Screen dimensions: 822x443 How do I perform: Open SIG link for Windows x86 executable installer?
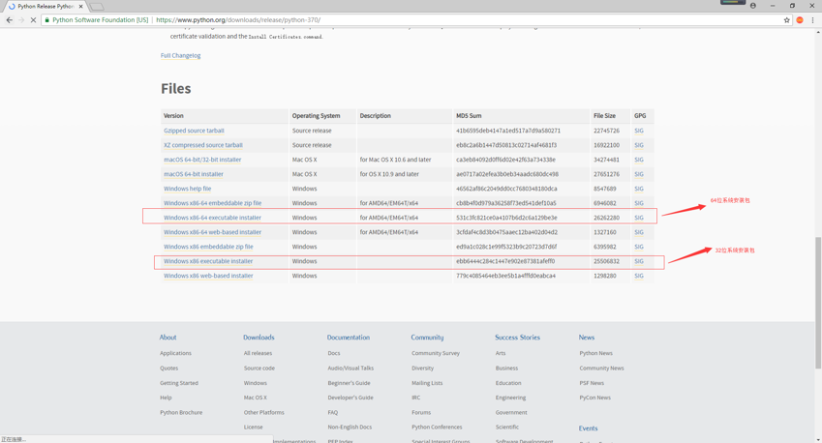pos(638,261)
